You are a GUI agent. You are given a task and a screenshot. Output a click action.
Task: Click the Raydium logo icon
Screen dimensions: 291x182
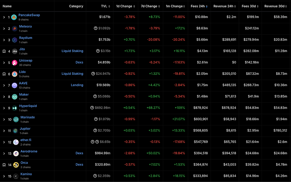[15, 40]
